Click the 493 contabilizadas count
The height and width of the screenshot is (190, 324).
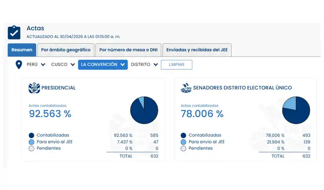pyautogui.click(x=306, y=135)
